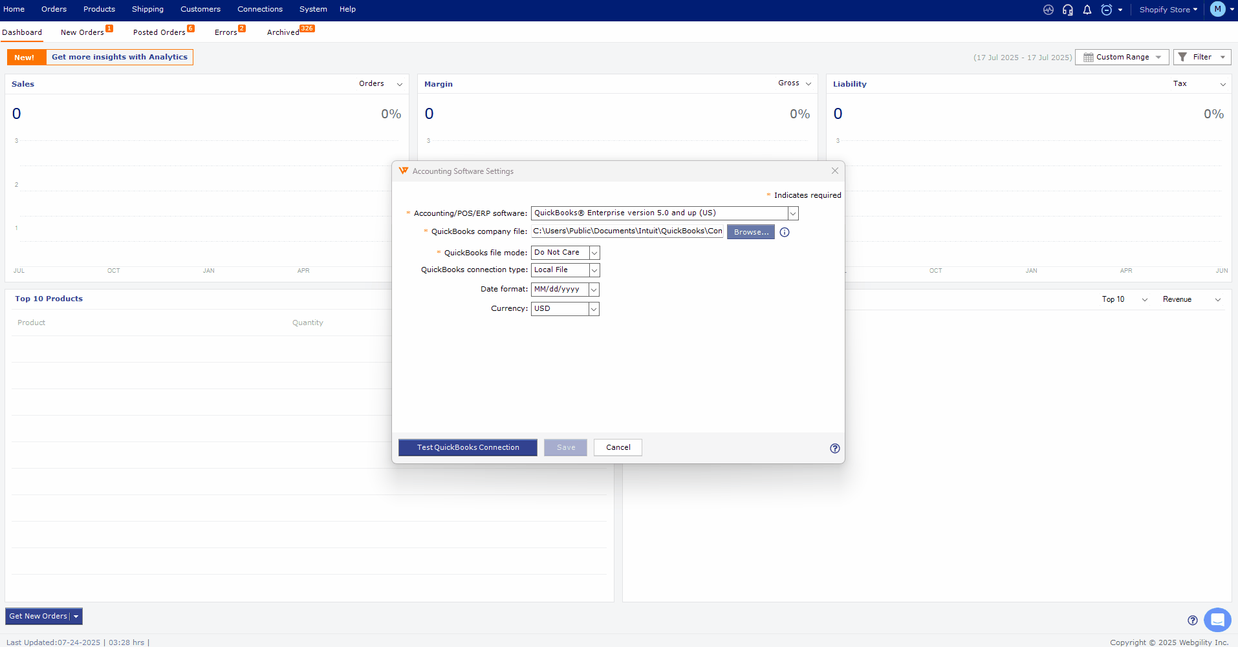This screenshot has width=1238, height=647.
Task: Click the Top 10 Products heading
Action: pos(49,299)
